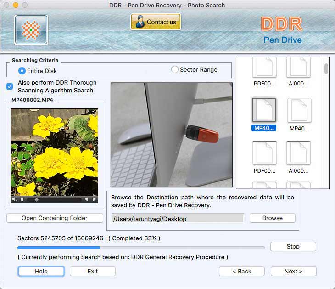
Task: Select the Entire Disk radio button
Action: pyautogui.click(x=22, y=71)
